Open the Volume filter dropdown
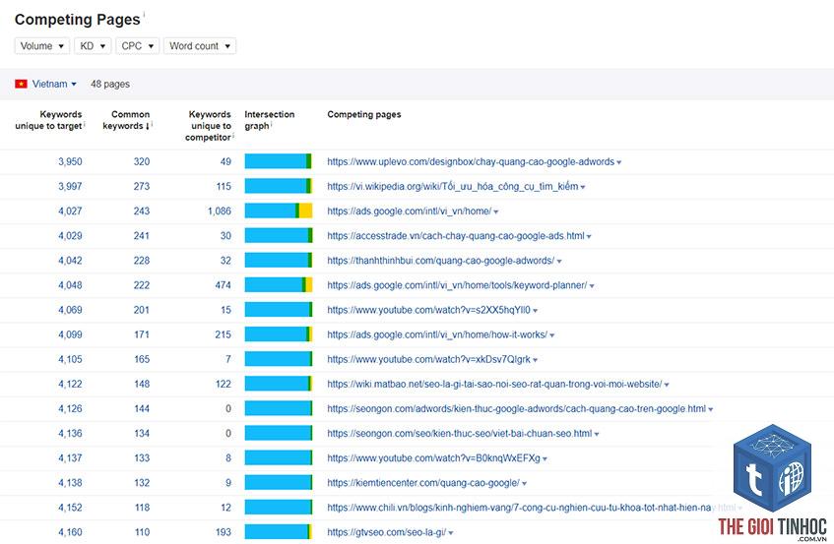 point(42,46)
